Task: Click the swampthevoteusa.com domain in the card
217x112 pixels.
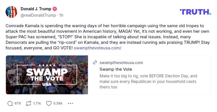Action: [x=121, y=63]
